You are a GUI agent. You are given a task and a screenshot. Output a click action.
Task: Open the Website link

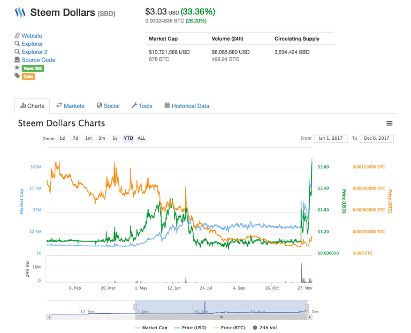tap(32, 36)
